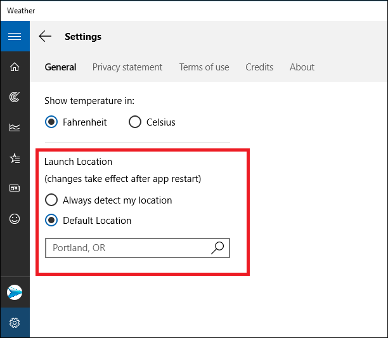Select the Celsius radio button
Screen dimensions: 388x338
[135, 122]
